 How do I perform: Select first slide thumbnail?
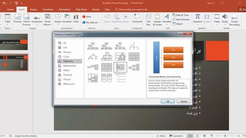(14, 42)
